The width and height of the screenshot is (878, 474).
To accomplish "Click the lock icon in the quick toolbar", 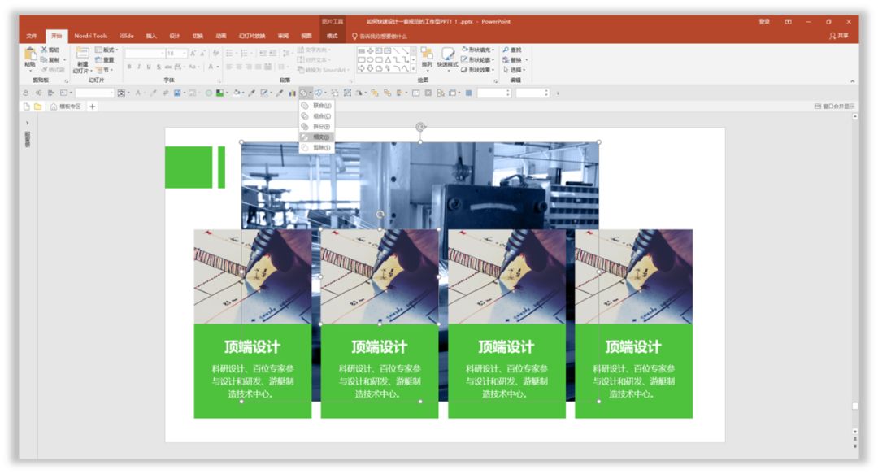I will [x=26, y=93].
